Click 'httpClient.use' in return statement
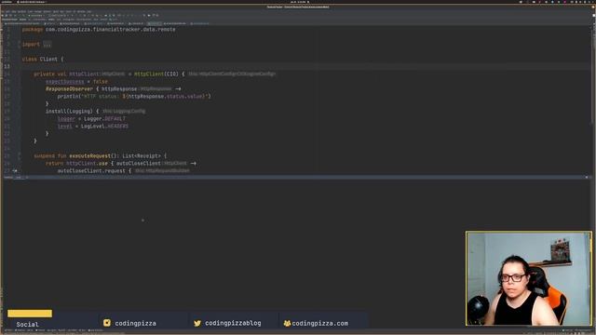The width and height of the screenshot is (596, 335). coord(87,164)
